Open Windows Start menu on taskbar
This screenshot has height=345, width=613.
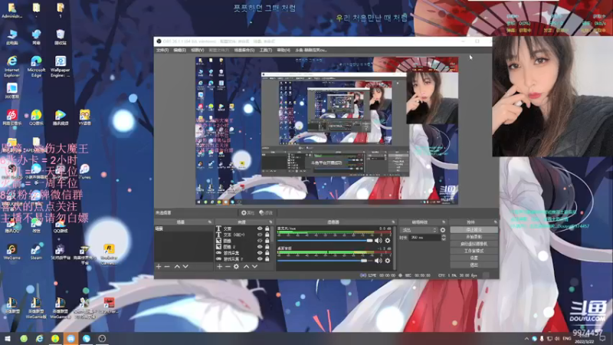[8, 338]
